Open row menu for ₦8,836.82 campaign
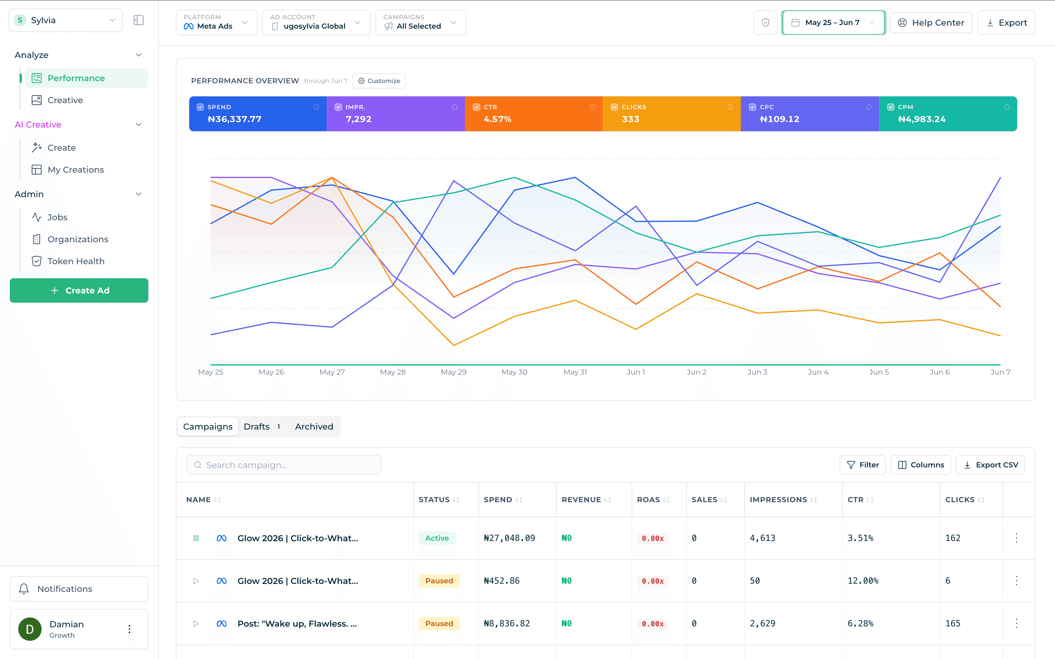This screenshot has width=1055, height=659. pyautogui.click(x=1016, y=623)
